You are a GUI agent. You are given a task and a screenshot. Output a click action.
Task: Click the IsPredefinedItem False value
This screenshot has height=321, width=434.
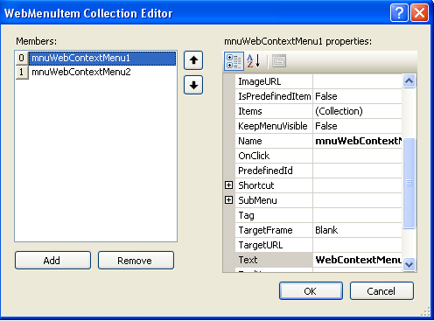click(x=358, y=96)
